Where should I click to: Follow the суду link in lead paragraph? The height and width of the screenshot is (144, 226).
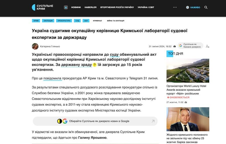114,54
